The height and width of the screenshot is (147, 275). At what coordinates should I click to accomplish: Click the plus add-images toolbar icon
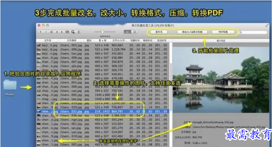(x=41, y=32)
